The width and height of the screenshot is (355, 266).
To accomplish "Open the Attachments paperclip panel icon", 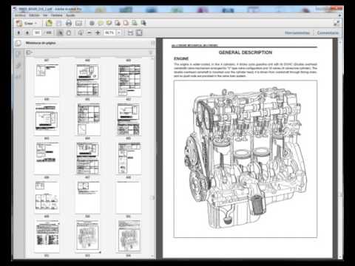I will coord(18,65).
